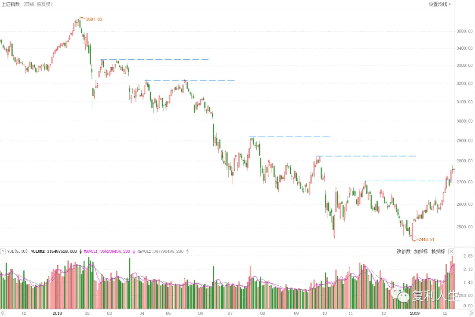This screenshot has height=317, width=475.
Task: Click the 上证指数 chart title
Action: (x=11, y=4)
